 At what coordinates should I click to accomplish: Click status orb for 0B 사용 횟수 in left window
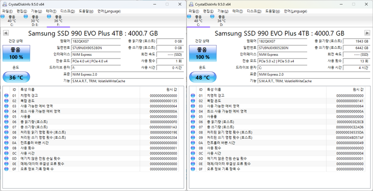coord(6,148)
